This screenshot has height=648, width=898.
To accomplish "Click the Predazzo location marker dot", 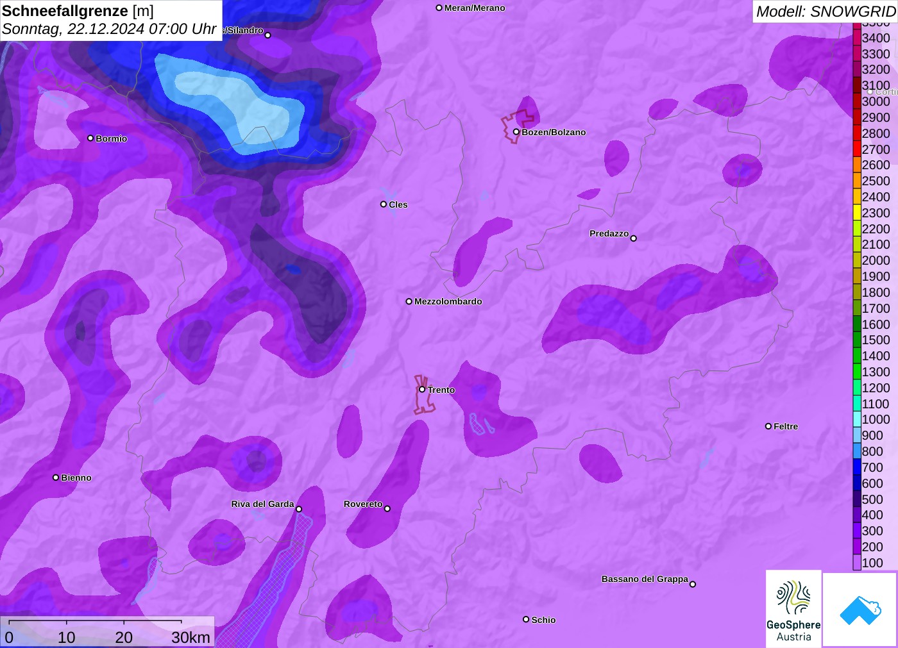I will point(634,238).
